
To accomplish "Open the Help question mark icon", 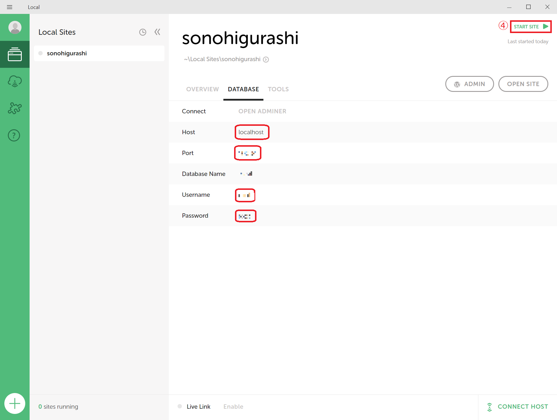I will (x=14, y=135).
